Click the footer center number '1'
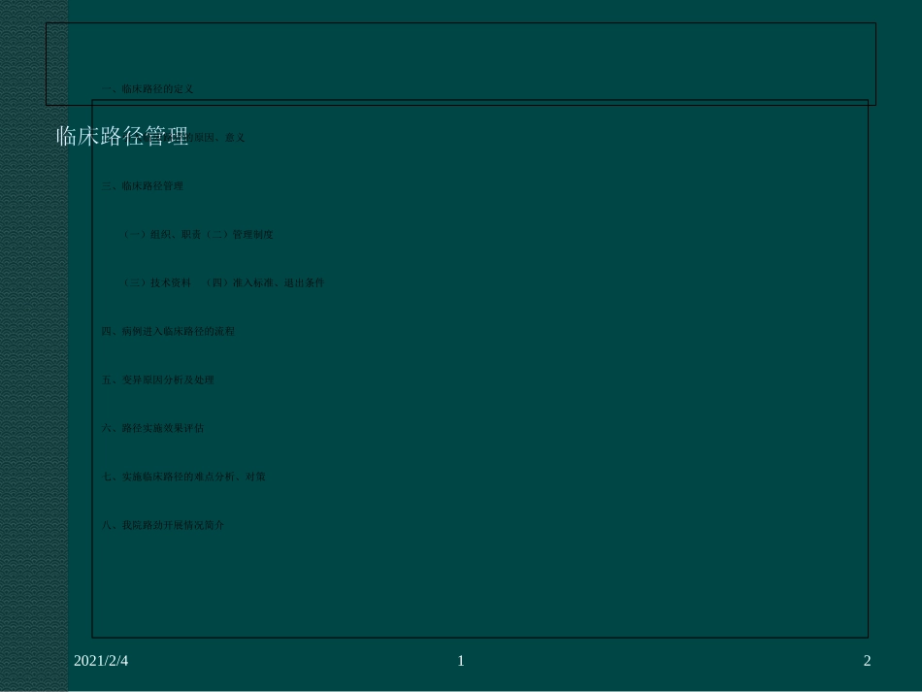 460,661
